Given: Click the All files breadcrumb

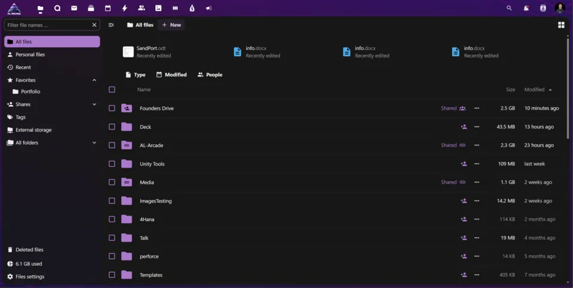Looking at the screenshot, I should [140, 25].
